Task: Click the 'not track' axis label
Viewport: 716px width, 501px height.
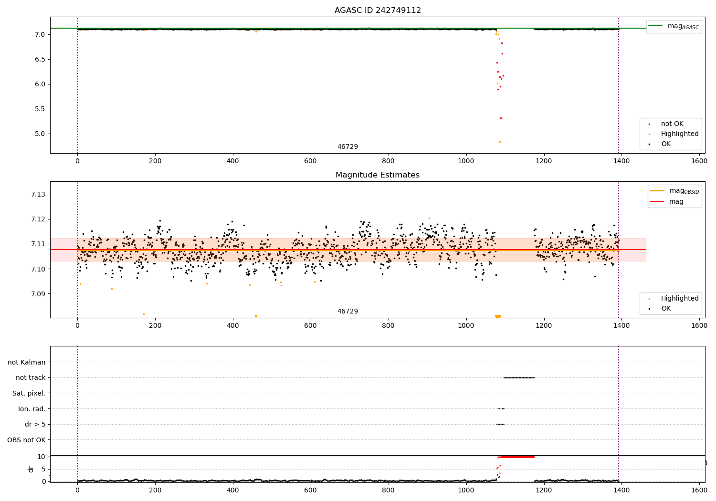Action: pos(31,378)
